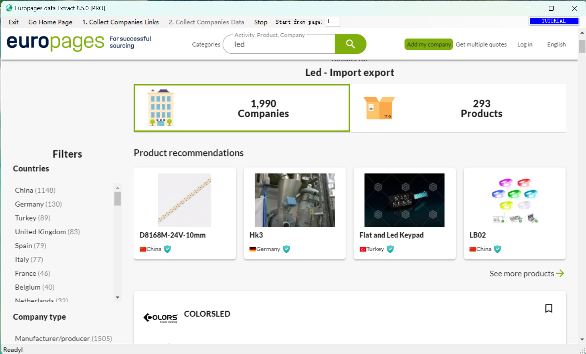Click the Add my company button
The image size is (586, 354).
pos(429,44)
